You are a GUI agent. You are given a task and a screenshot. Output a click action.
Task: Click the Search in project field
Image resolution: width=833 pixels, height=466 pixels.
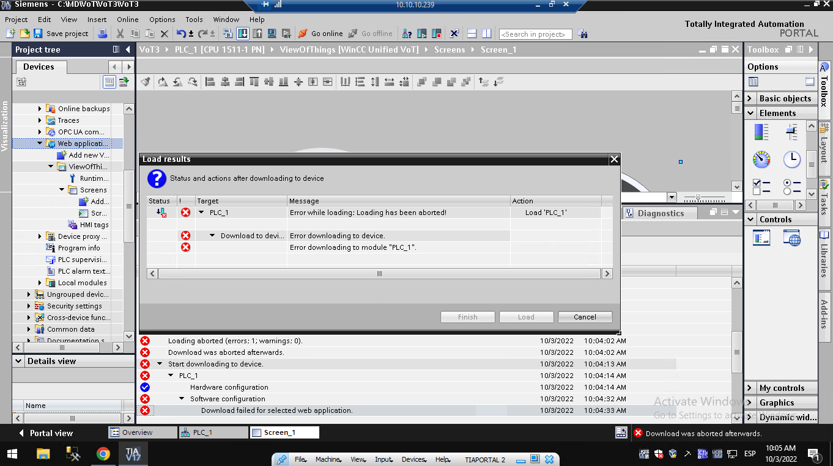click(x=536, y=34)
